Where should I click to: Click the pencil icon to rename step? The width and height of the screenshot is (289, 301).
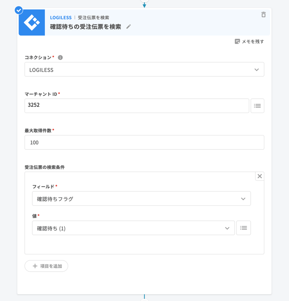click(129, 27)
